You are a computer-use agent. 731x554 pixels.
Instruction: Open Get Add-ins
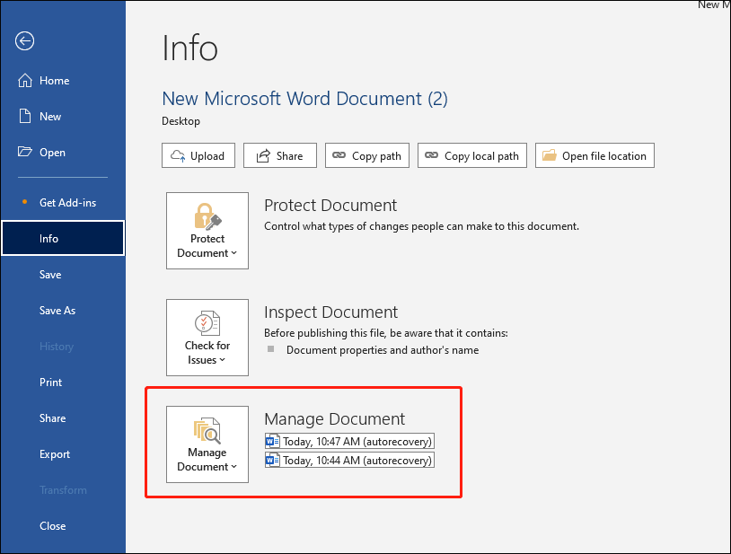point(63,203)
